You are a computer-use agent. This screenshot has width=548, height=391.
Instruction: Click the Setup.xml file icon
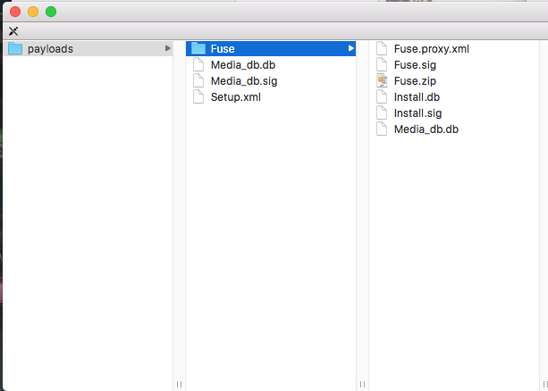tap(198, 97)
